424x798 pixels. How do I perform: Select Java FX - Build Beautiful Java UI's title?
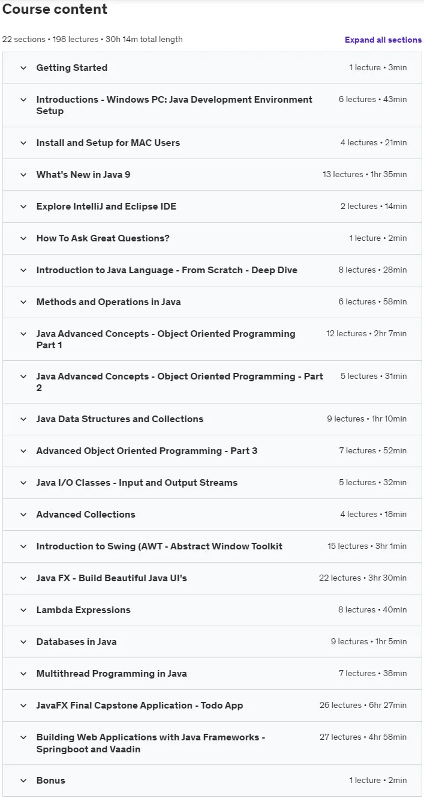(x=112, y=578)
